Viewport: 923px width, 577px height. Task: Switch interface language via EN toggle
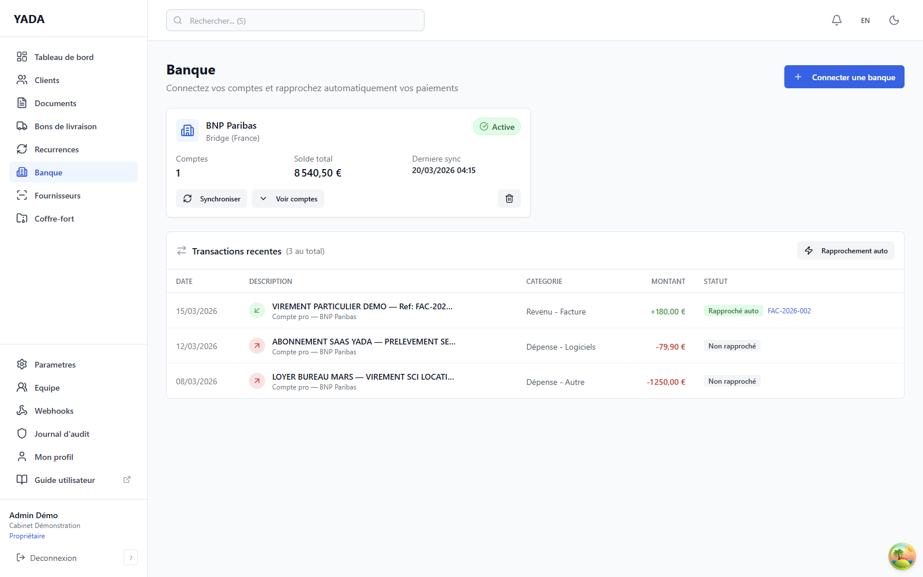tap(865, 20)
